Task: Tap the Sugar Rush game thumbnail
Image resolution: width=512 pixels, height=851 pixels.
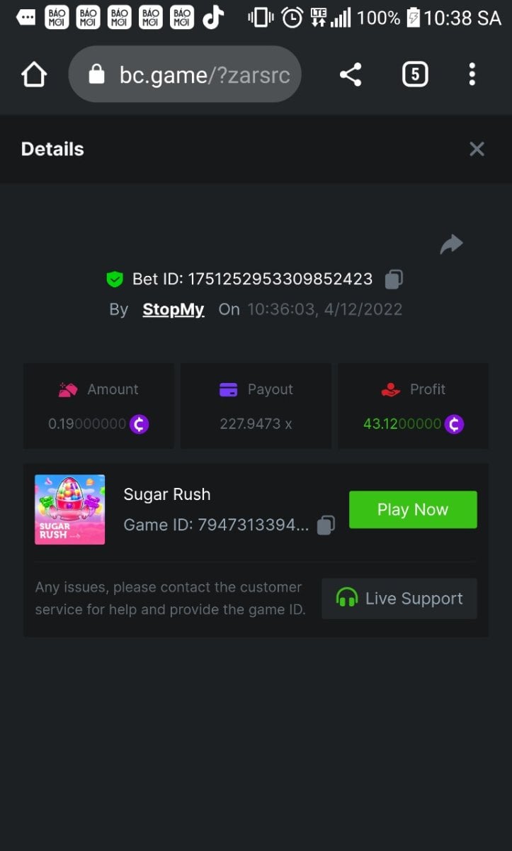Action: pos(70,509)
